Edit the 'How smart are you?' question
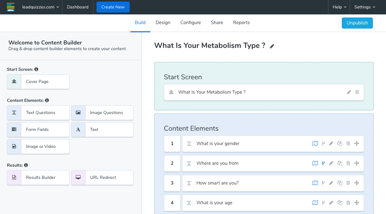The image size is (386, 214). pyautogui.click(x=331, y=183)
